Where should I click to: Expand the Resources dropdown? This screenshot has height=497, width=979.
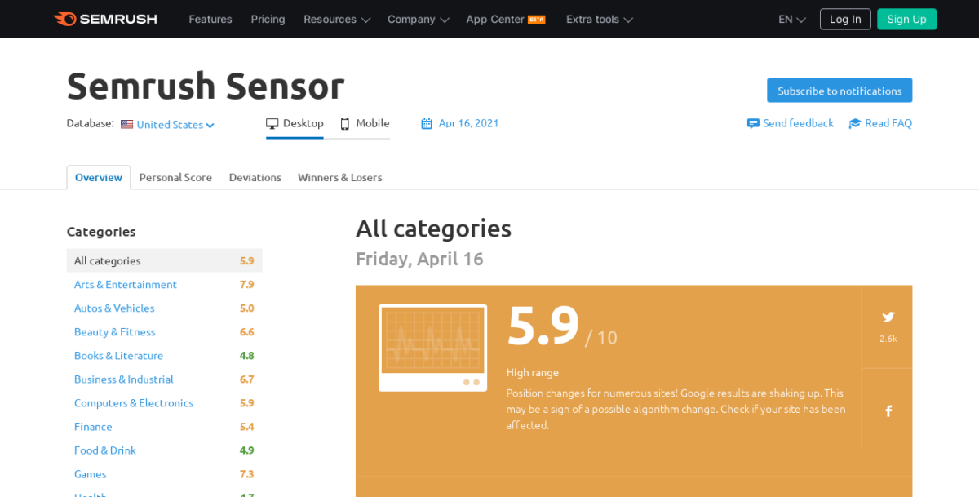[336, 19]
